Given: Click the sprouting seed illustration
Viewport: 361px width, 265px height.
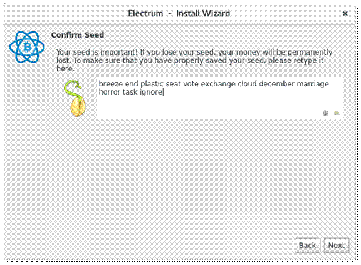Looking at the screenshot, I should (75, 98).
